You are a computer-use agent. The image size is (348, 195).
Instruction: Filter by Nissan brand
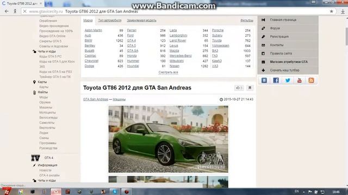coord(174,66)
